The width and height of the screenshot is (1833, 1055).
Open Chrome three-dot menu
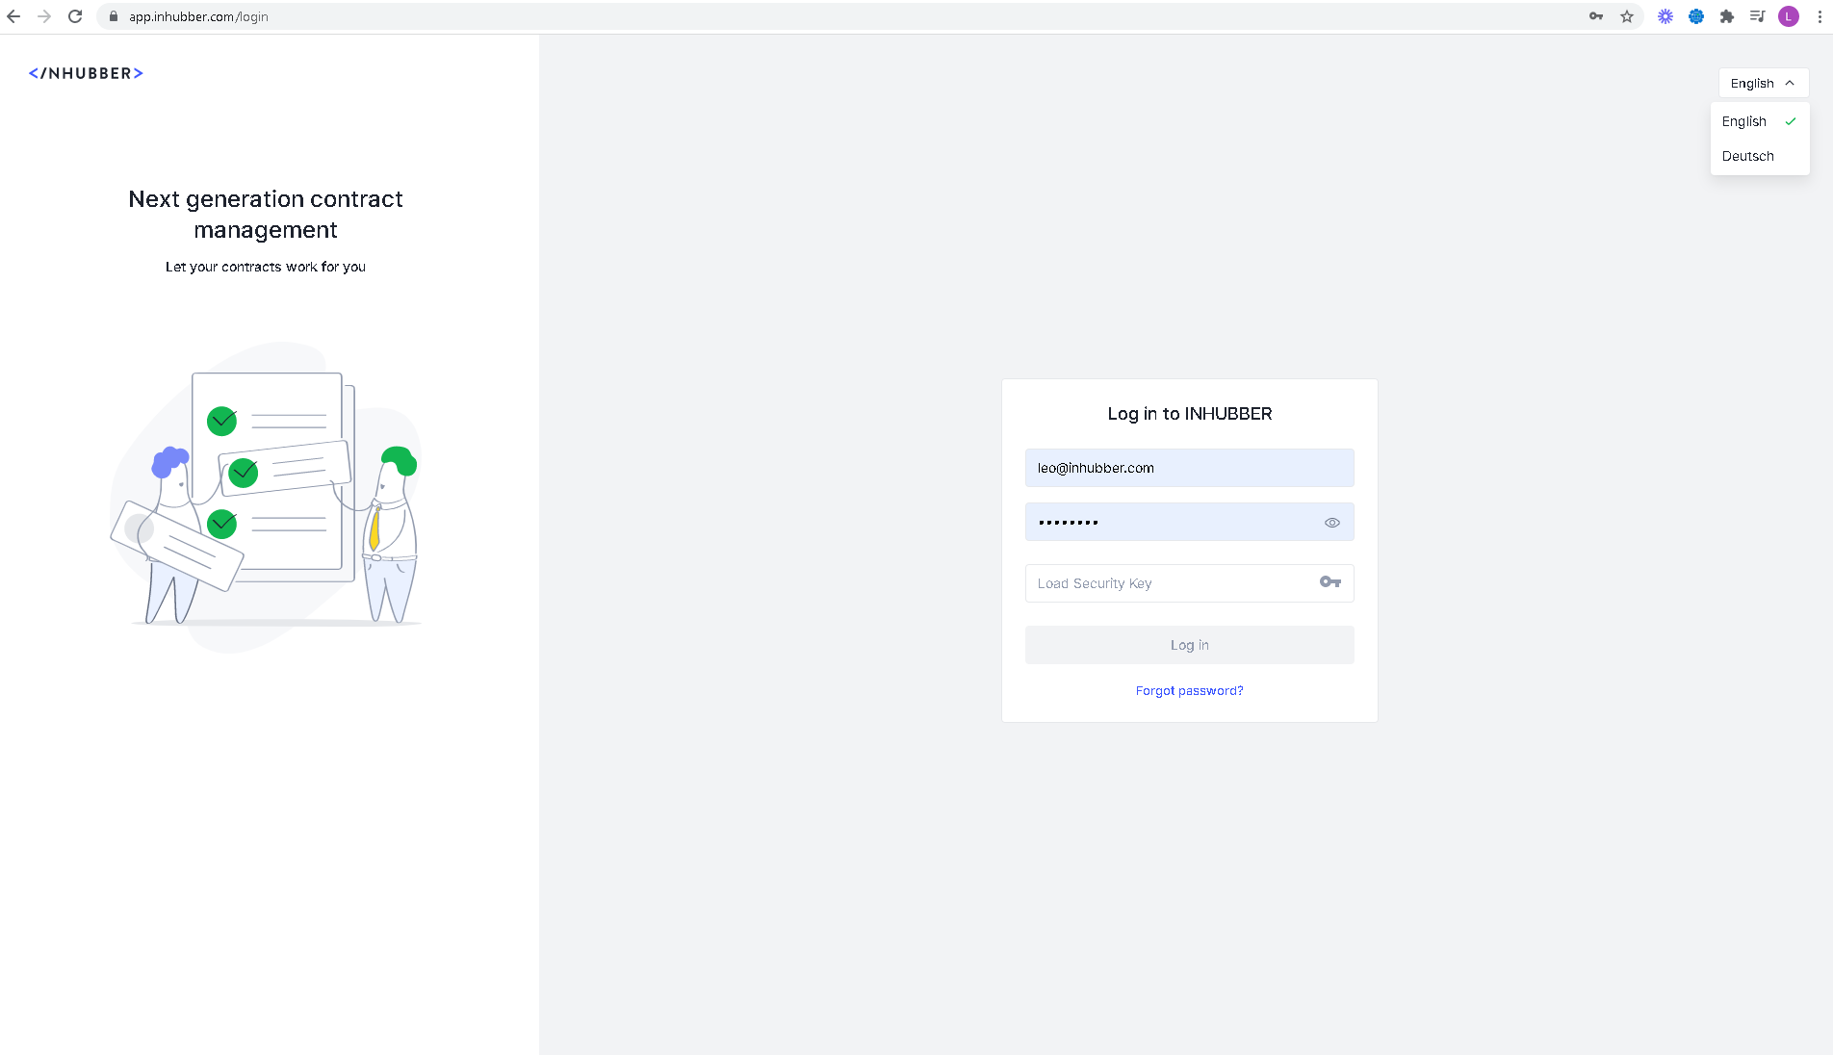pyautogui.click(x=1820, y=16)
